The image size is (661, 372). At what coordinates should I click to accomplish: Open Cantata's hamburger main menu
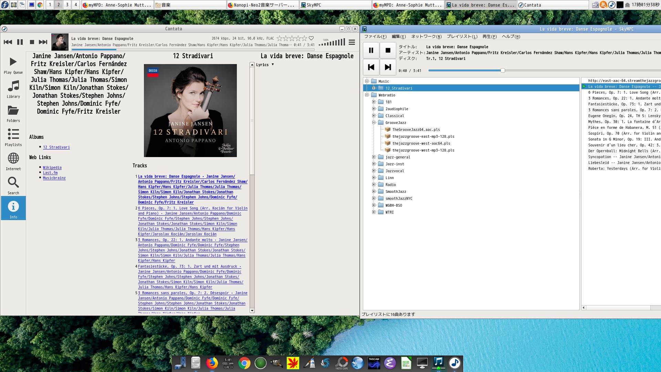tap(352, 42)
